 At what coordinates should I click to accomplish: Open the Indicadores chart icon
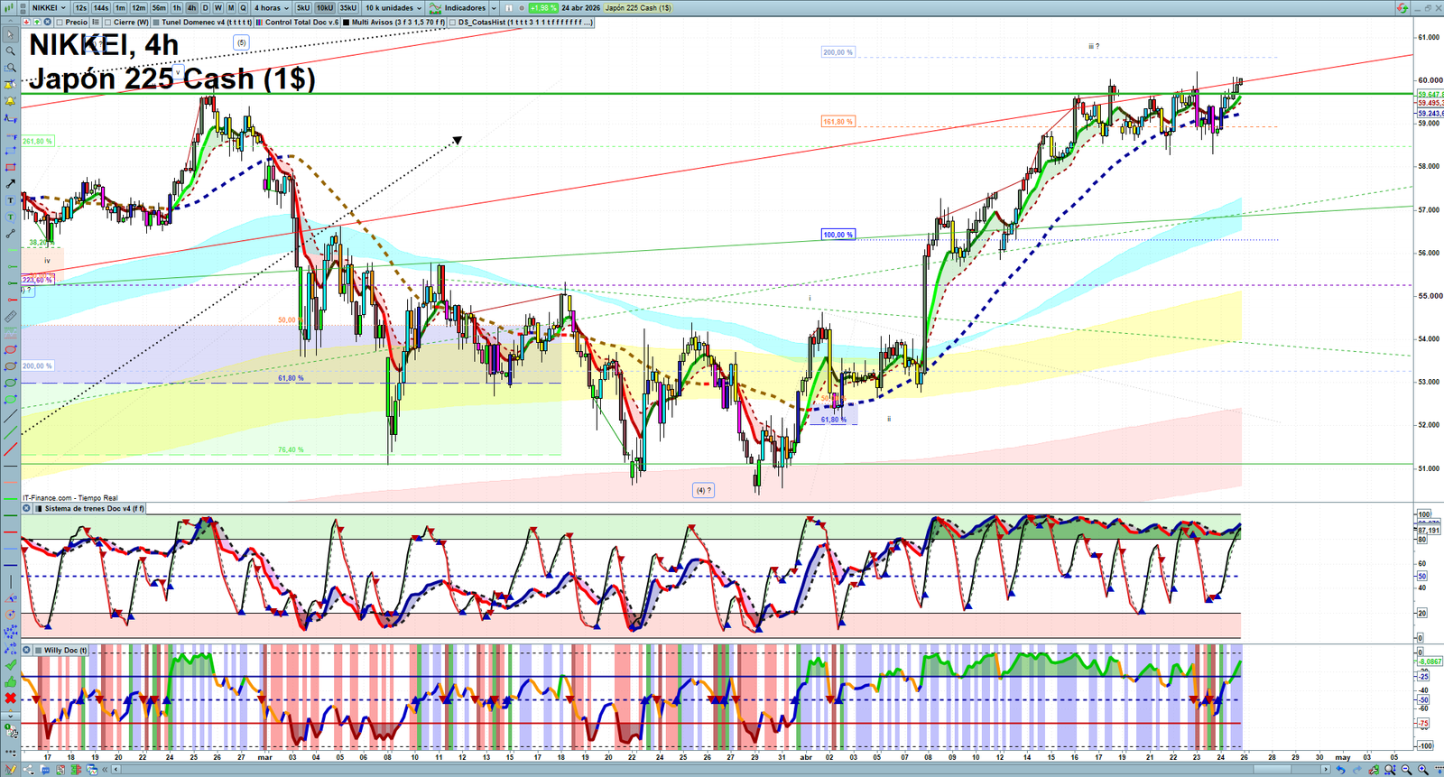435,8
